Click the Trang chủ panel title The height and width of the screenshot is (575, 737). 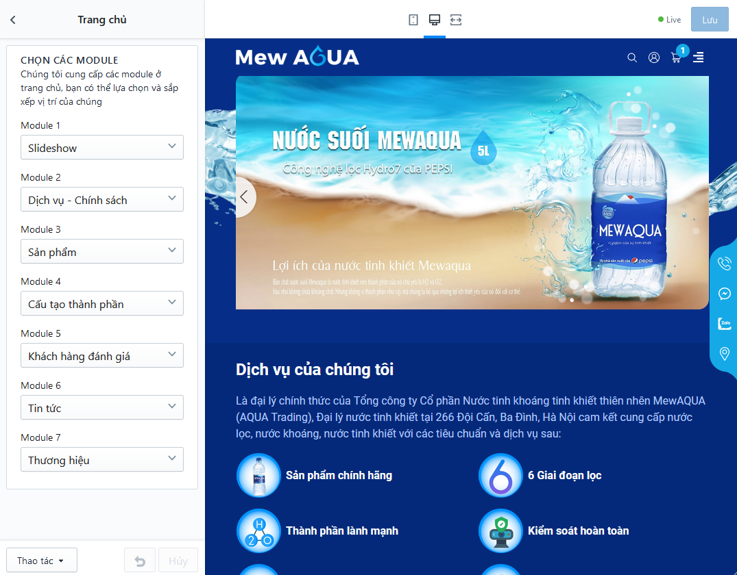[x=102, y=20]
